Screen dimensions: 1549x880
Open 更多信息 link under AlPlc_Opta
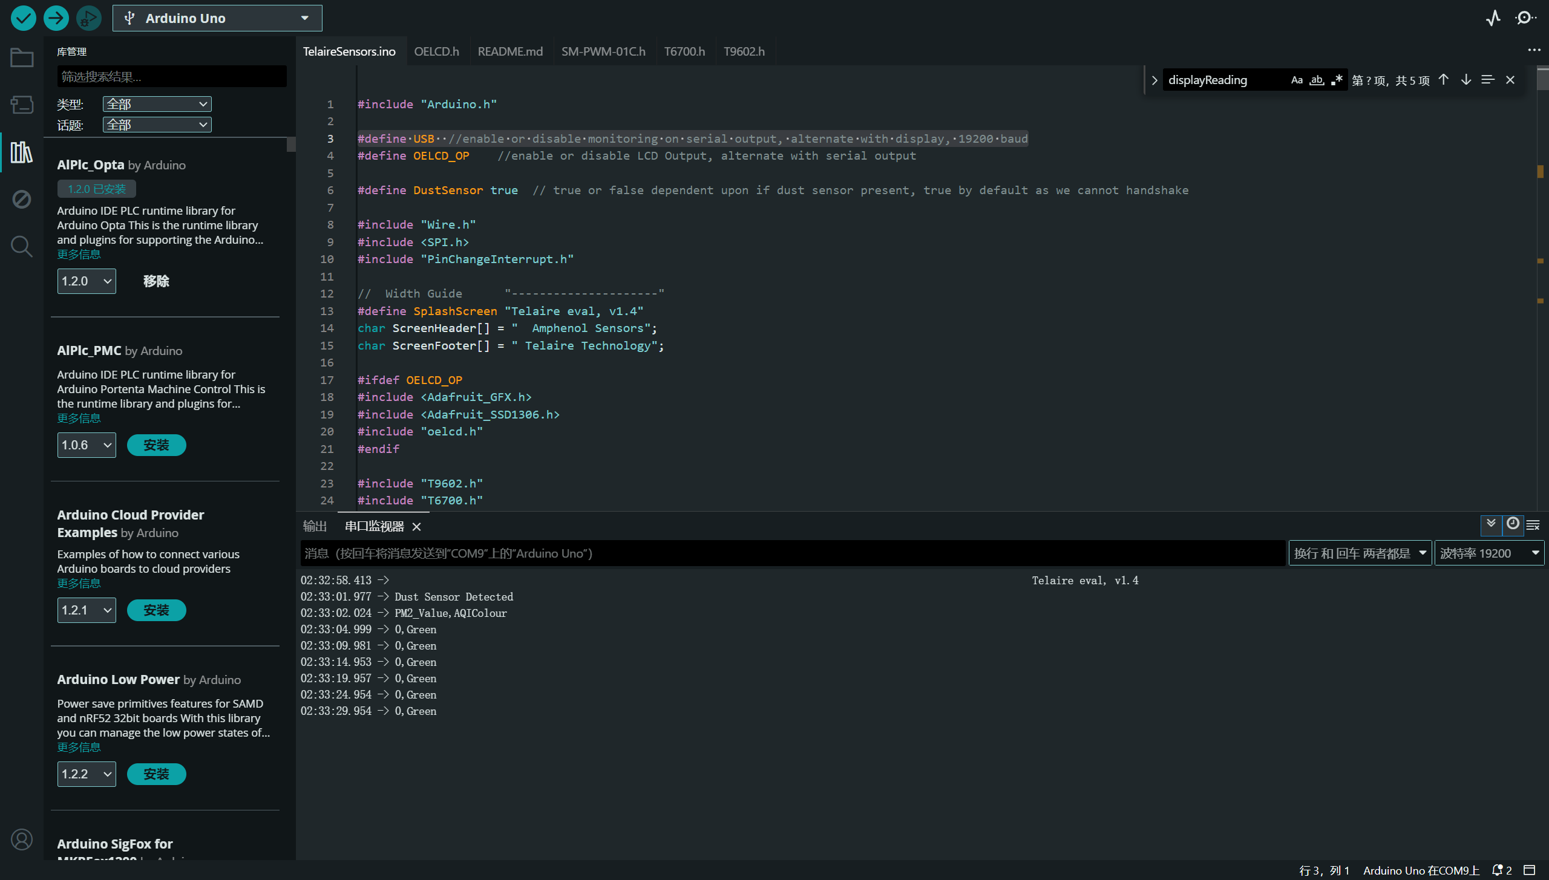(x=79, y=255)
